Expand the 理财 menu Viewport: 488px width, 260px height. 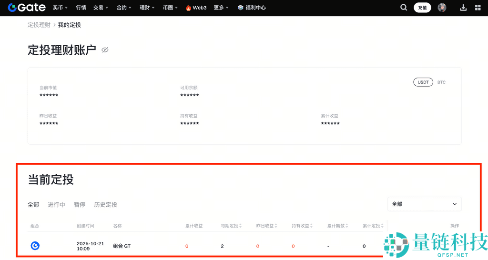[x=147, y=8]
